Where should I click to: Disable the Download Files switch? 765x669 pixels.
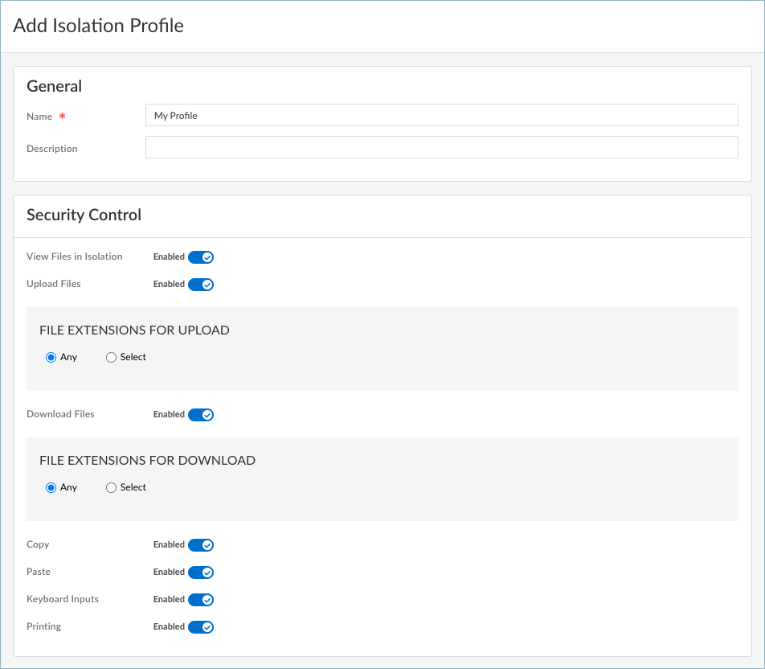[201, 415]
